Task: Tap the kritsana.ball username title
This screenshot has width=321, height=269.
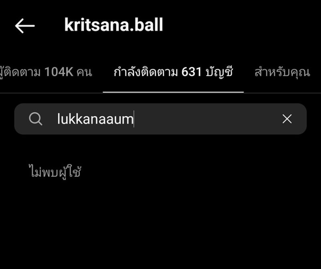Action: pos(114,25)
